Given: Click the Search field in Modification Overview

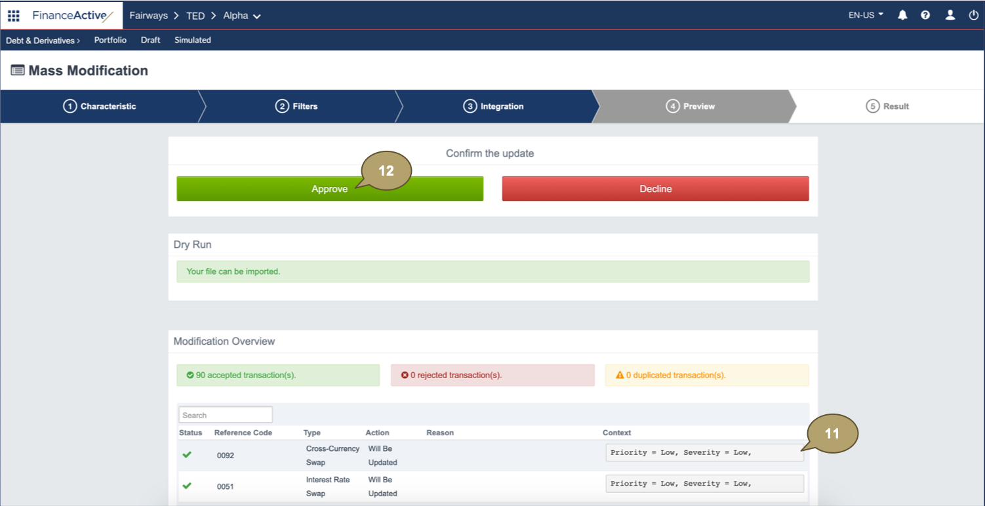Looking at the screenshot, I should (x=225, y=415).
